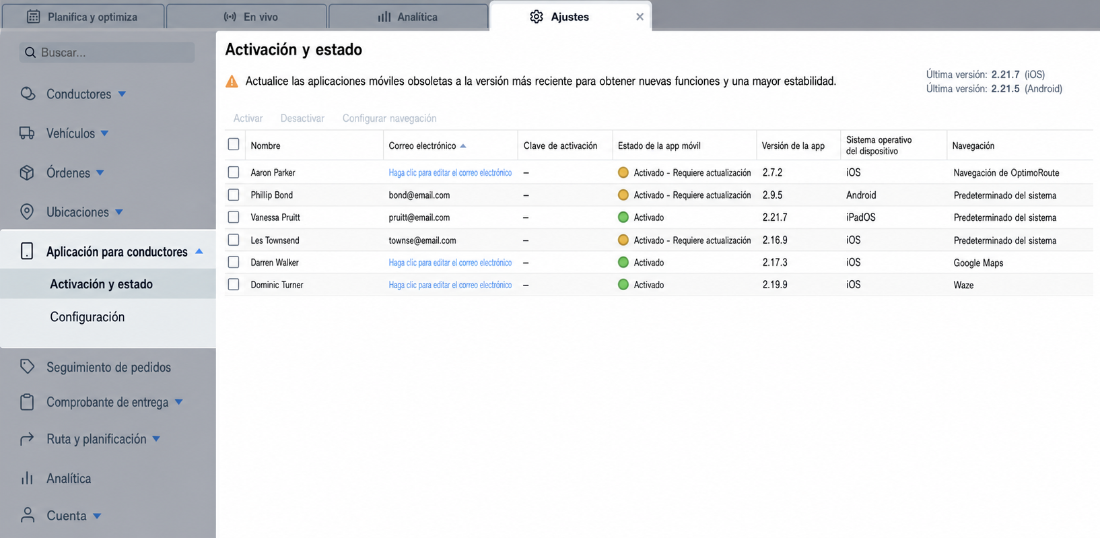Click bond@email.com cell
Image resolution: width=1100 pixels, height=538 pixels.
pos(419,195)
